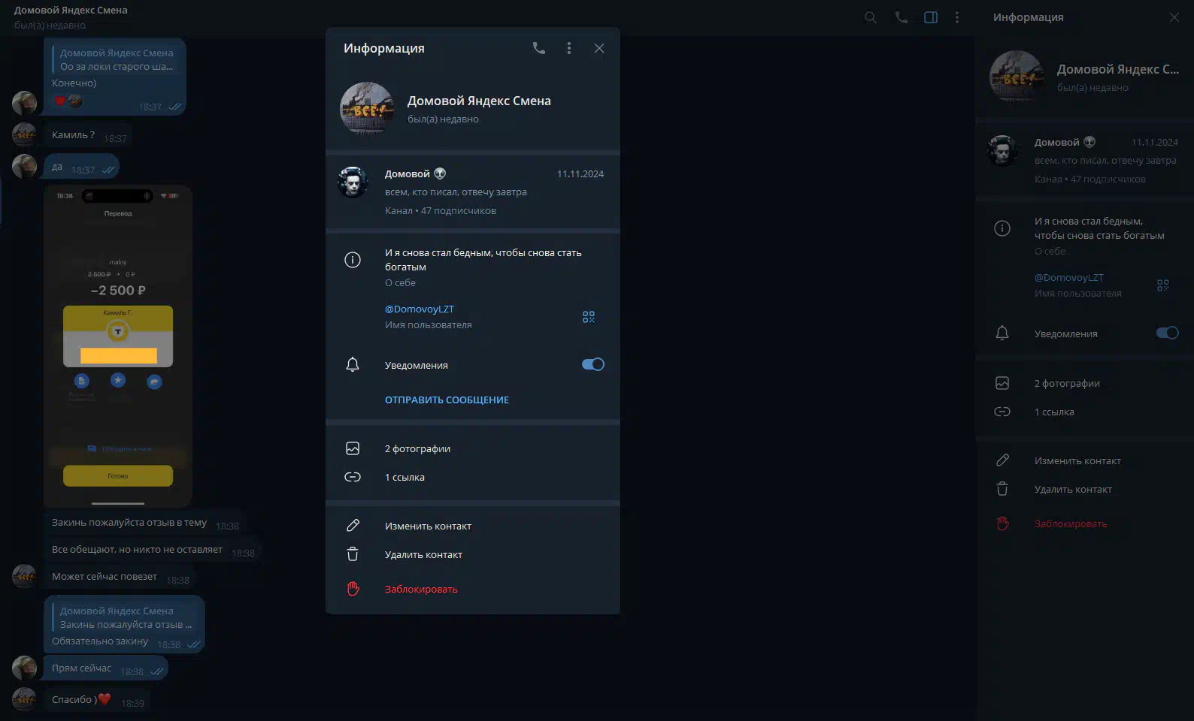Click bell icon in right side panel
This screenshot has height=721, width=1194.
point(1002,333)
